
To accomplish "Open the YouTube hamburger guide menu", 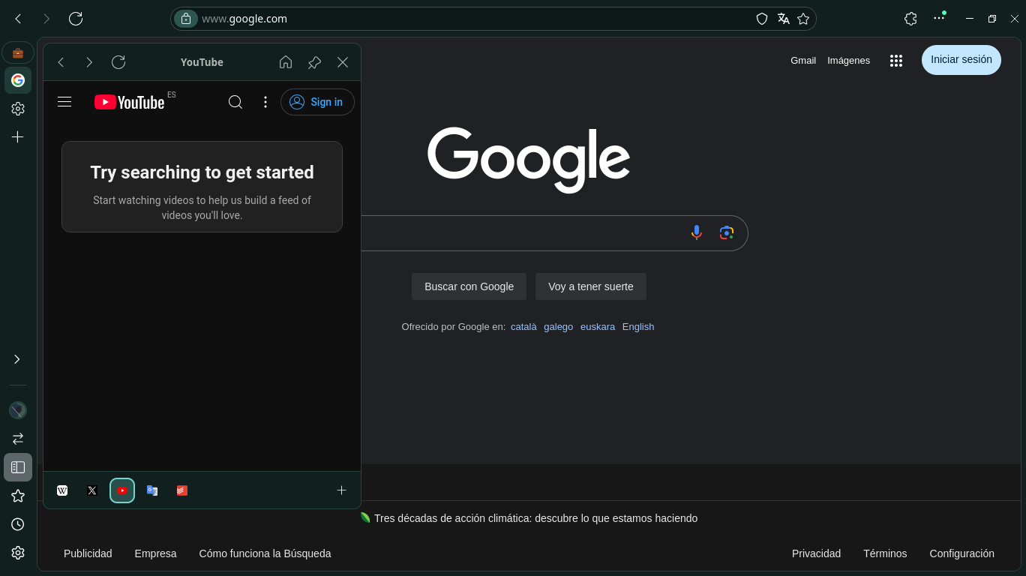I will point(64,102).
